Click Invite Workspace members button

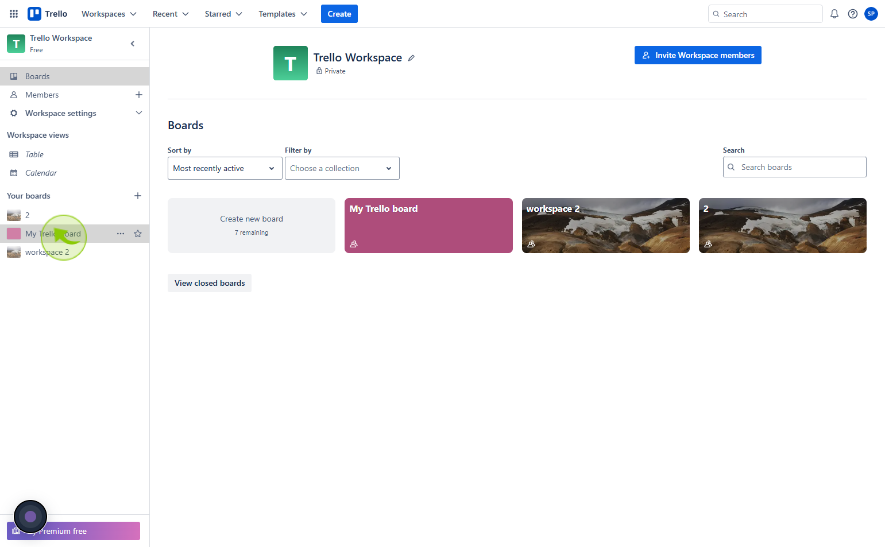[x=698, y=55]
